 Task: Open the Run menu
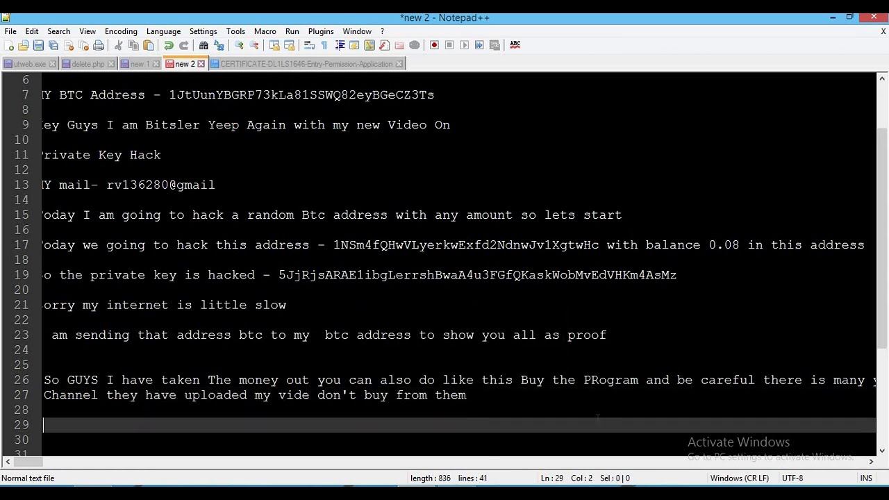292,31
